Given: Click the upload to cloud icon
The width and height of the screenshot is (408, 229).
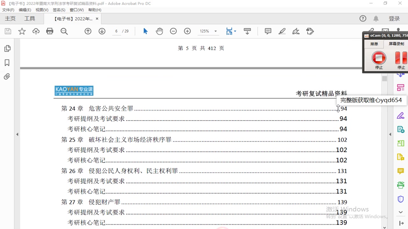Looking at the screenshot, I should click(36, 31).
